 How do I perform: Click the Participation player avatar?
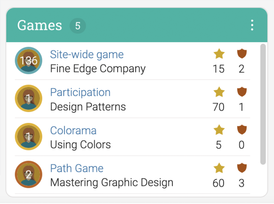click(x=28, y=98)
